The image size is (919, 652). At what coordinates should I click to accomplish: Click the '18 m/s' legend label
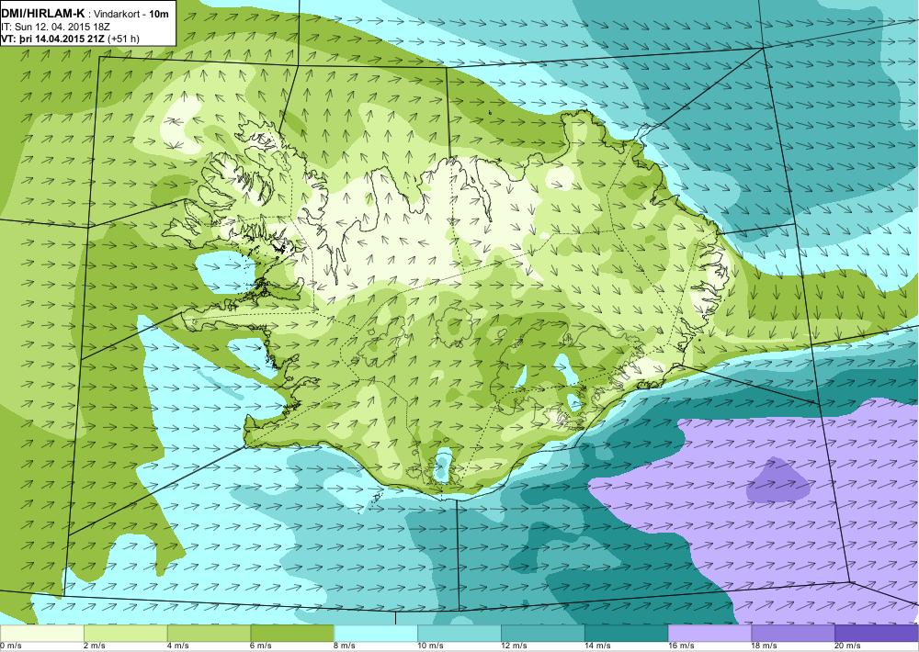pyautogui.click(x=765, y=646)
